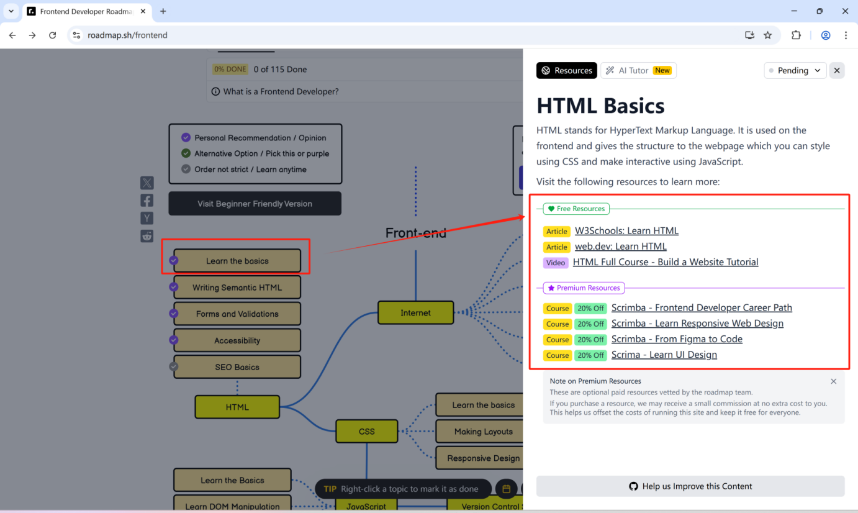This screenshot has height=513, width=858.
Task: Toggle checkmark on Accessibility node
Action: [x=174, y=340]
